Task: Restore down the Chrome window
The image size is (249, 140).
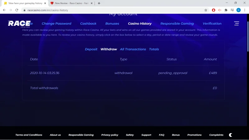Action: tap(236, 3)
